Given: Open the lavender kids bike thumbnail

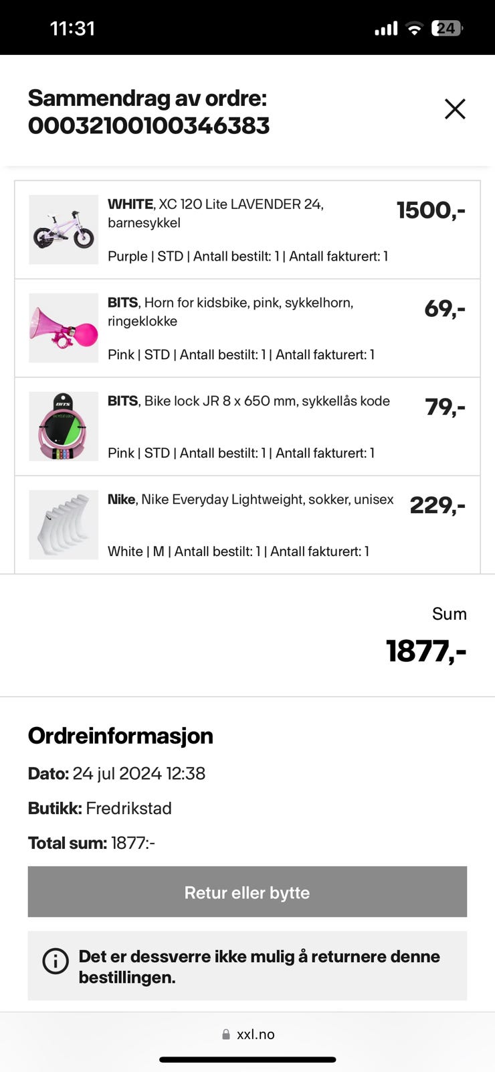Looking at the screenshot, I should point(64,230).
